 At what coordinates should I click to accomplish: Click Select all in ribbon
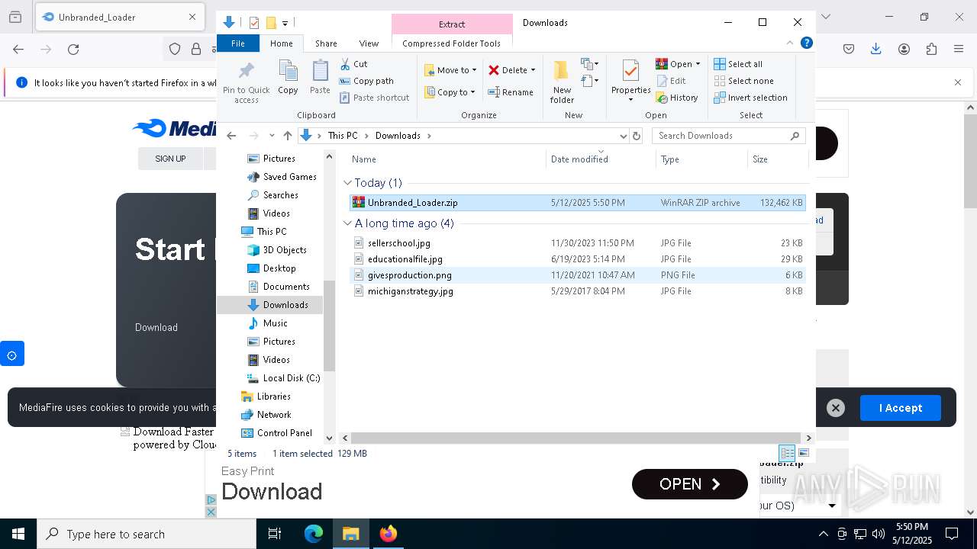(738, 64)
